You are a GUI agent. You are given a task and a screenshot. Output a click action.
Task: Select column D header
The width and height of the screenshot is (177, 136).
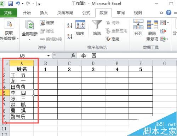pyautogui.click(x=93, y=63)
